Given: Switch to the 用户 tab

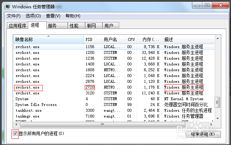Looking at the screenshot, I should (x=111, y=26).
